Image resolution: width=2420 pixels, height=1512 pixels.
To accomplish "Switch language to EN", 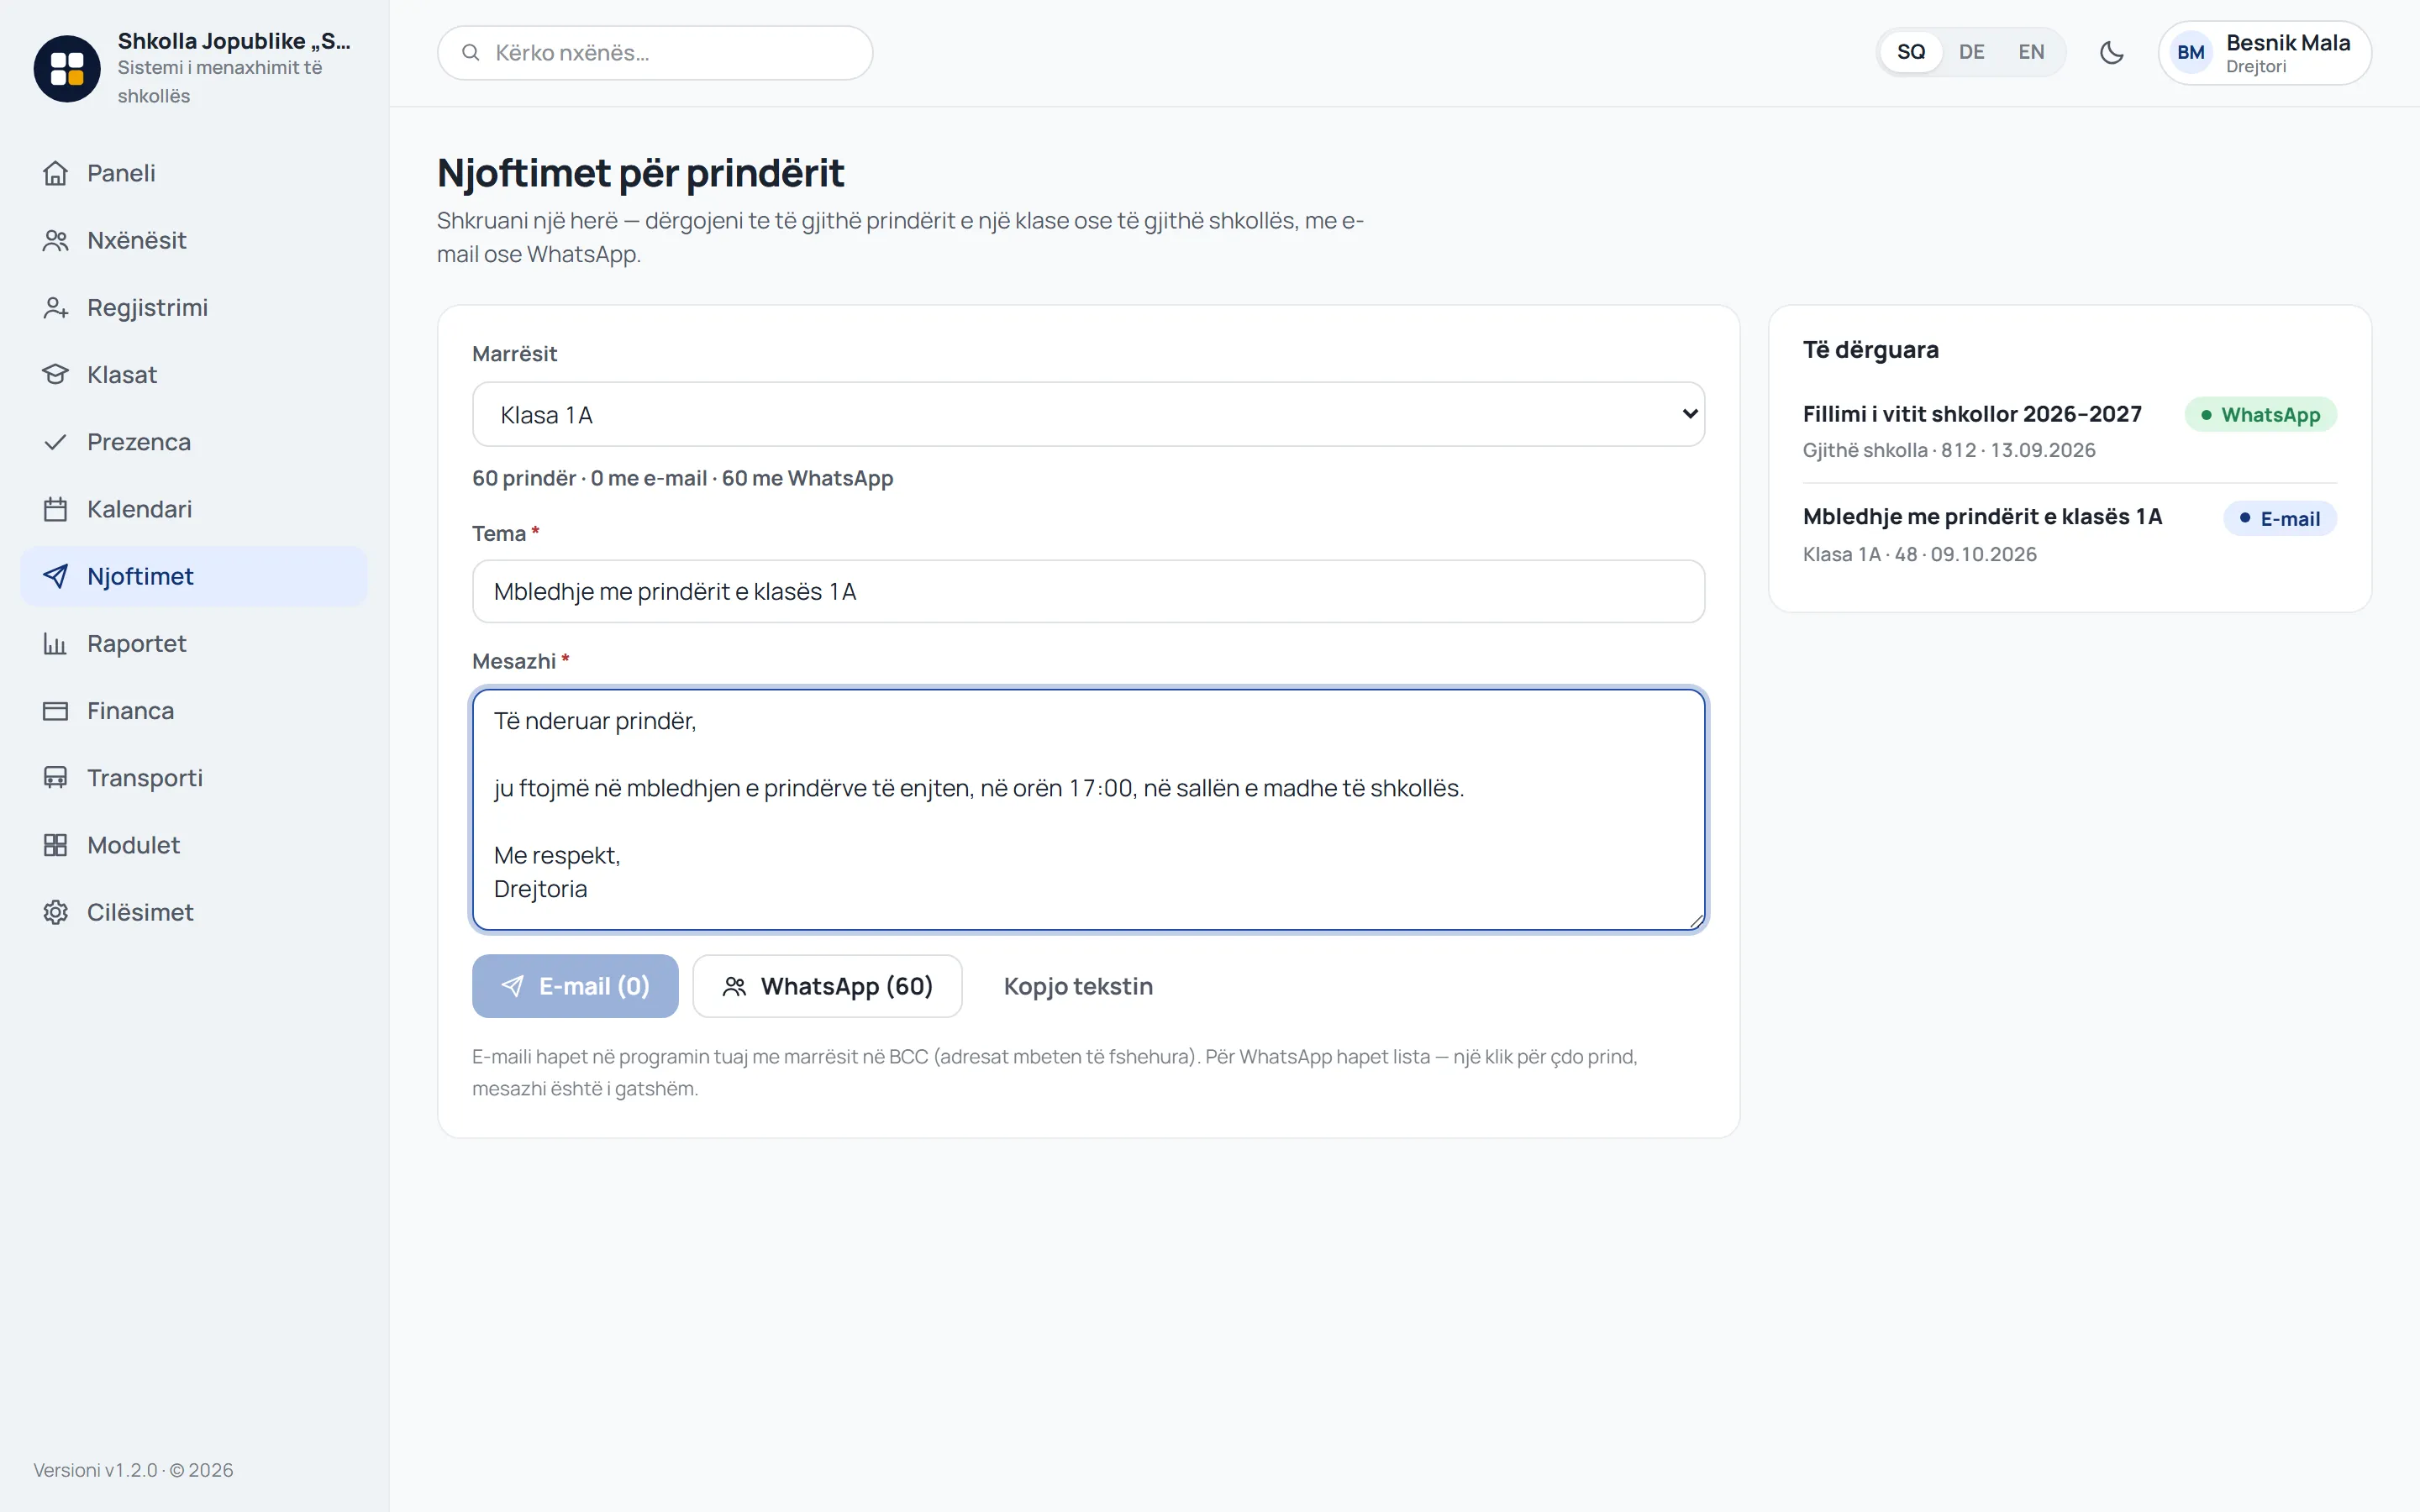I will [x=2031, y=52].
